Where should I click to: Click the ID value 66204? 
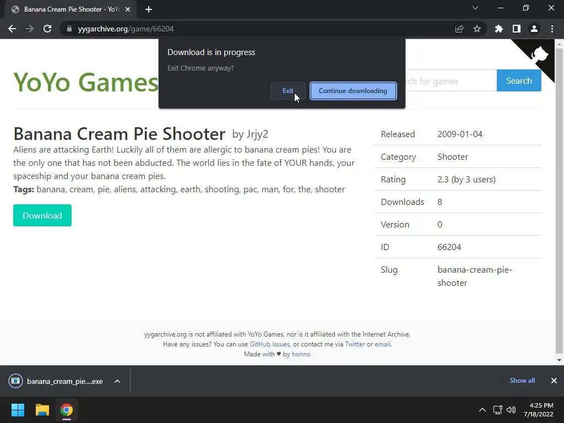tap(449, 247)
